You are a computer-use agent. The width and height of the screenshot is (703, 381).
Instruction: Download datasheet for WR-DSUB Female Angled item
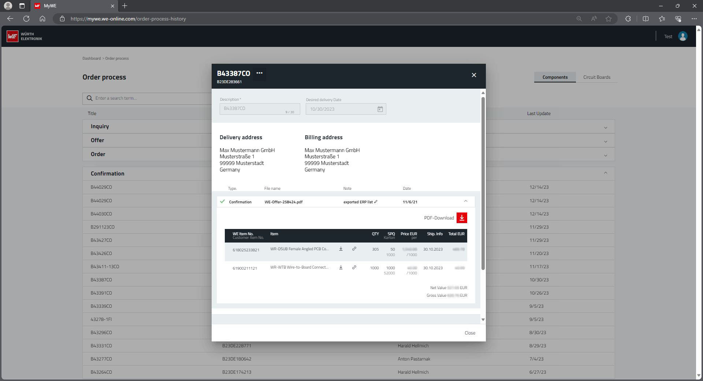tap(341, 249)
